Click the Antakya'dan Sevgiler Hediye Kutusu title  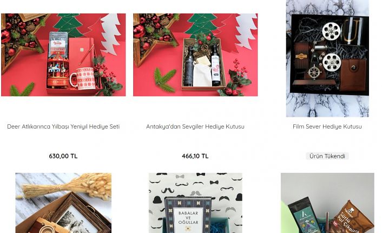pos(195,127)
